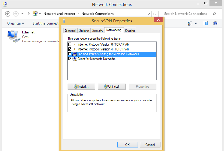Switch to the Security tab
This screenshot has width=224, height=151.
click(x=98, y=31)
